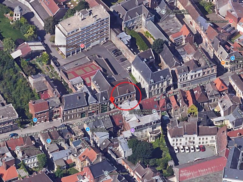Image resolution: width=243 pixels, height=182 pixels.
Task: Open the Bertolotti Marie-Christine medical marker
Action: click(x=82, y=46)
